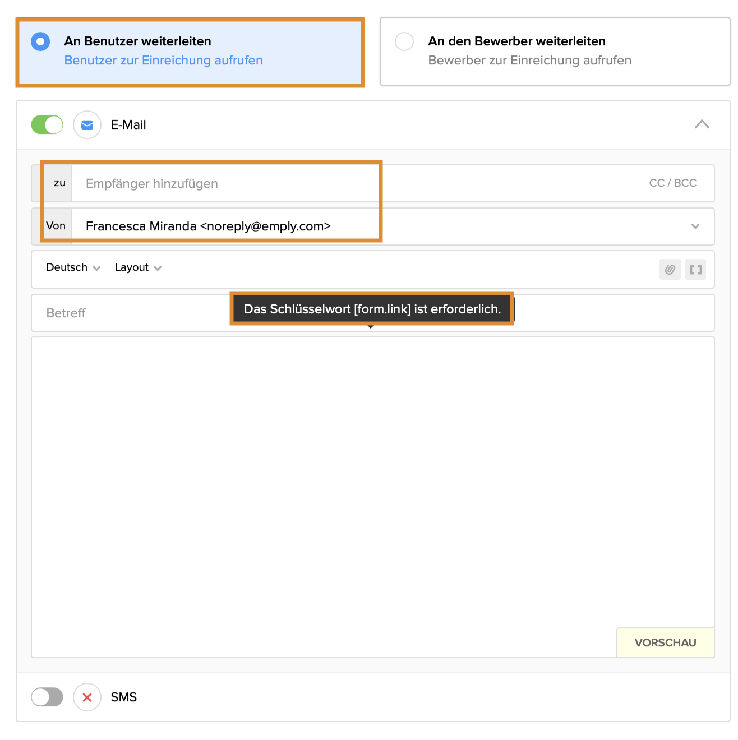This screenshot has width=738, height=740.
Task: Open the square brackets keyword insert icon
Action: click(695, 270)
